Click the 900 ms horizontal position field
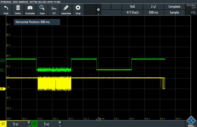The image size is (197, 127). (x=153, y=13)
